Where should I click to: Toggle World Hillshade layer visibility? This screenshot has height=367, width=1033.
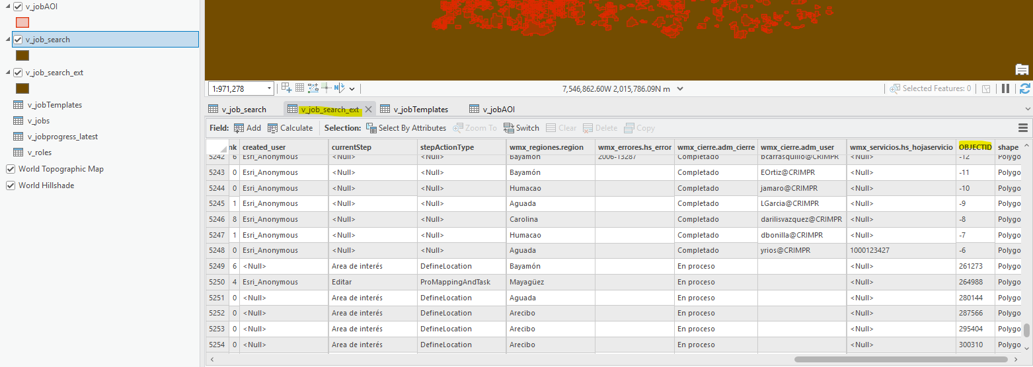[10, 185]
